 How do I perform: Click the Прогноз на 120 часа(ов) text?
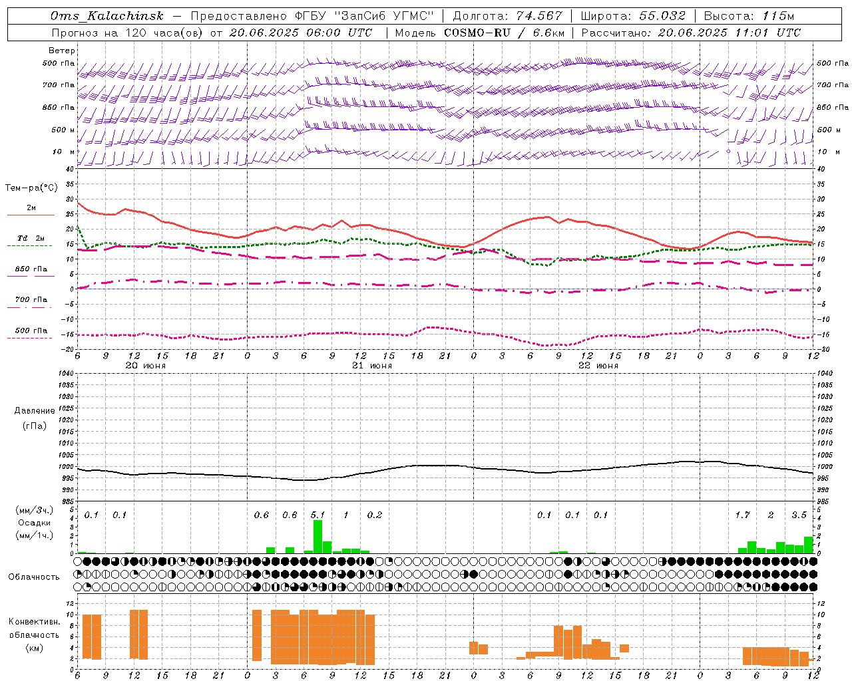click(x=128, y=33)
